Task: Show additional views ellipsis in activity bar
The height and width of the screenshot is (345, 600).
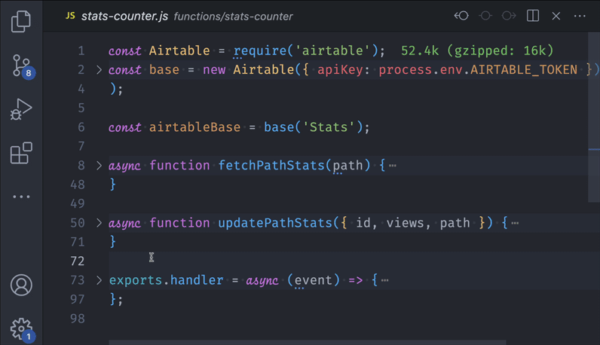Action: [21, 197]
